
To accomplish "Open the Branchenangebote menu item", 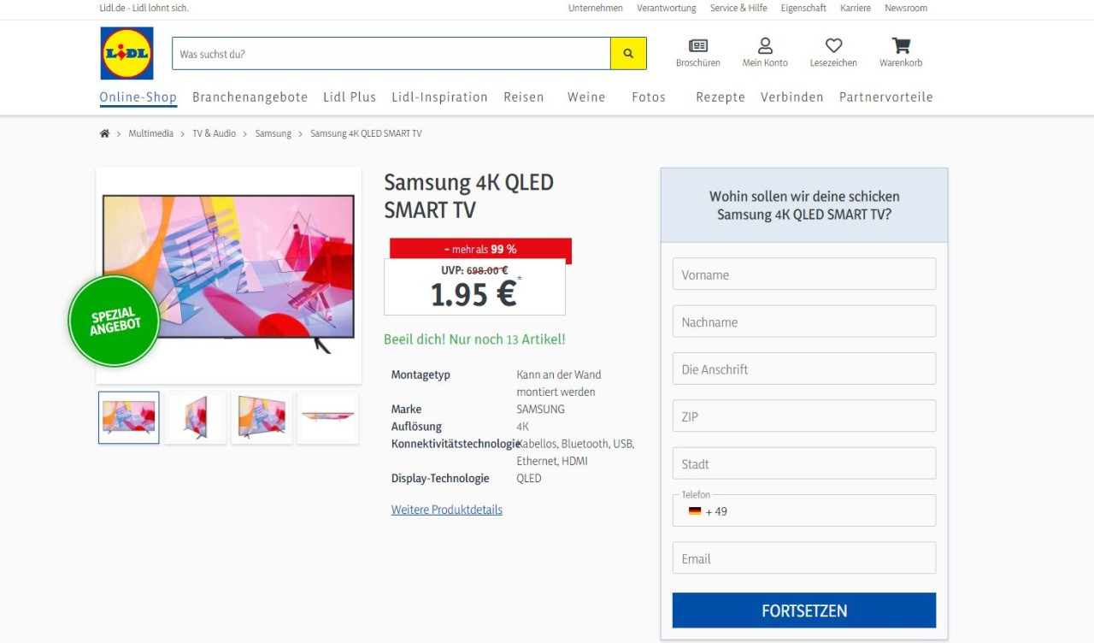I will click(250, 97).
